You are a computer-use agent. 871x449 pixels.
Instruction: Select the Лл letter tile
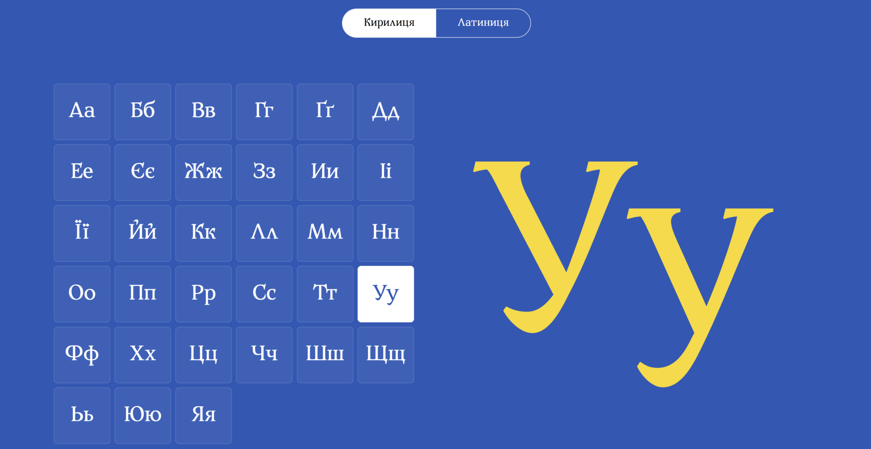pyautogui.click(x=264, y=233)
